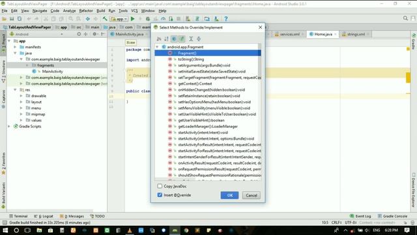Click the override dialog method list scrollbar
The height and width of the screenshot is (235, 417).
point(259,60)
